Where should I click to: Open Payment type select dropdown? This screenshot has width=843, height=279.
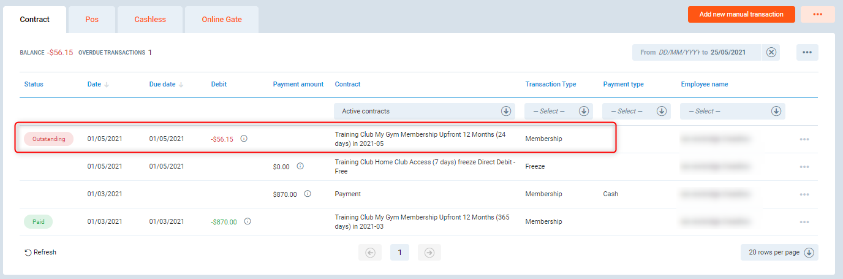[x=662, y=111]
